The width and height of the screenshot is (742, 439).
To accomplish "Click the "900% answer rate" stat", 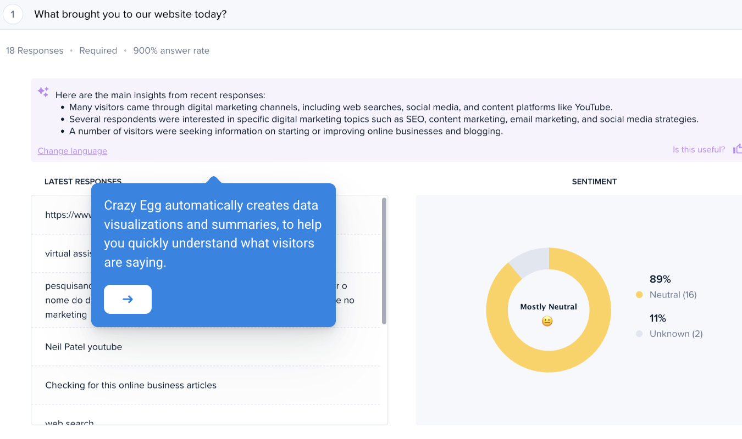I will (x=171, y=50).
